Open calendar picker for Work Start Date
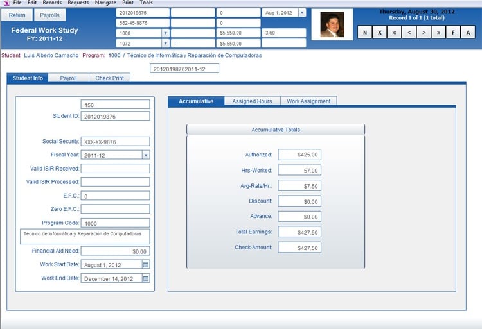 click(146, 264)
